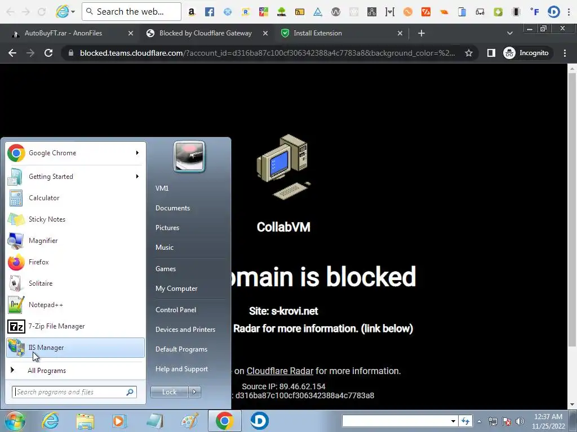Click the volume speaker tray icon
The width and height of the screenshot is (577, 432).
tap(520, 421)
